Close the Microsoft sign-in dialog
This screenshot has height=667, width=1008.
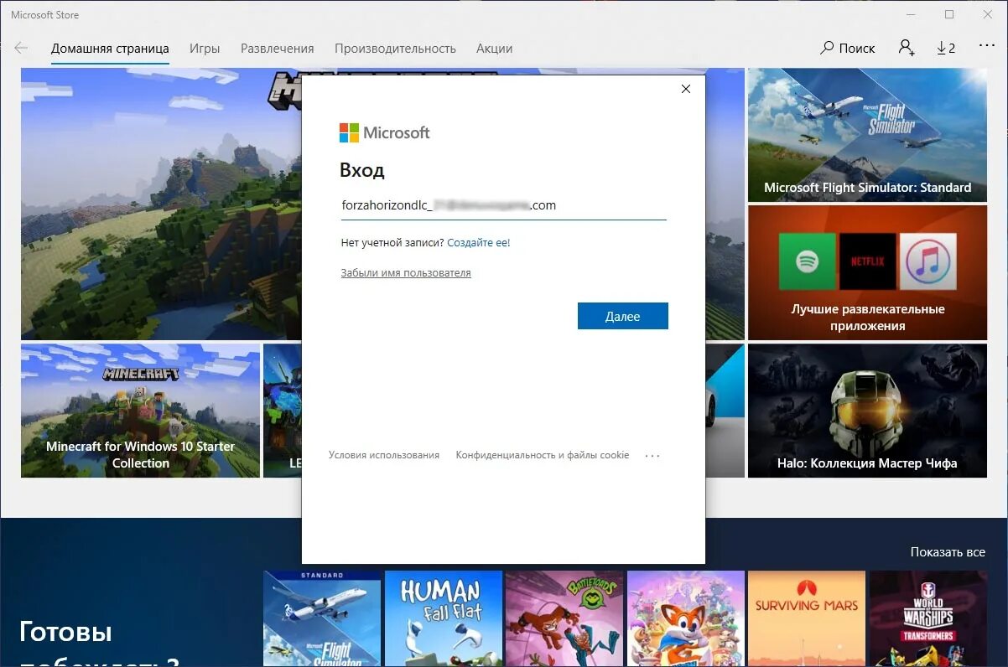pyautogui.click(x=686, y=89)
